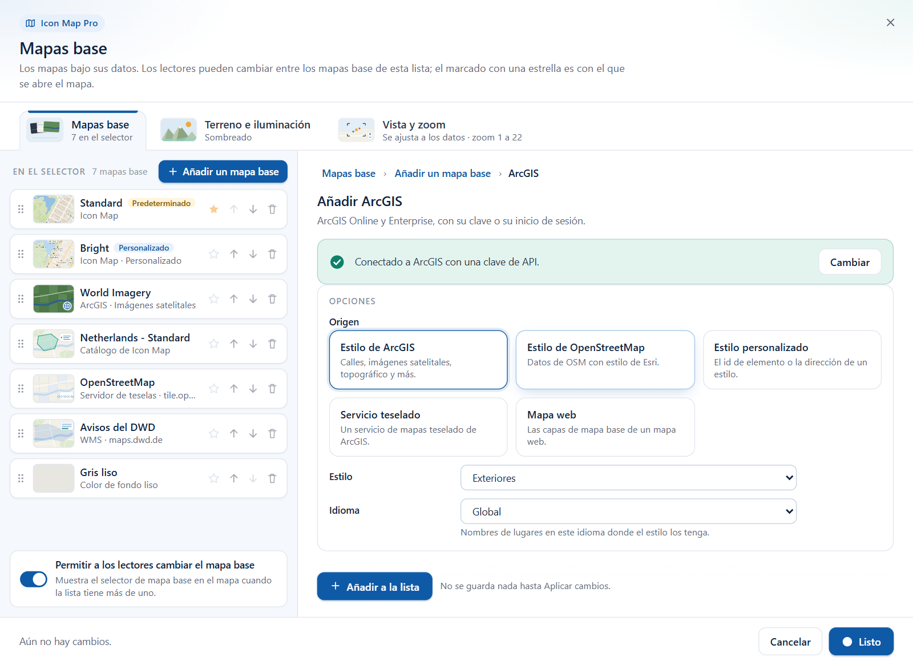Open Añadir un mapa base breadcrumb link
This screenshot has height=665, width=913.
point(443,174)
